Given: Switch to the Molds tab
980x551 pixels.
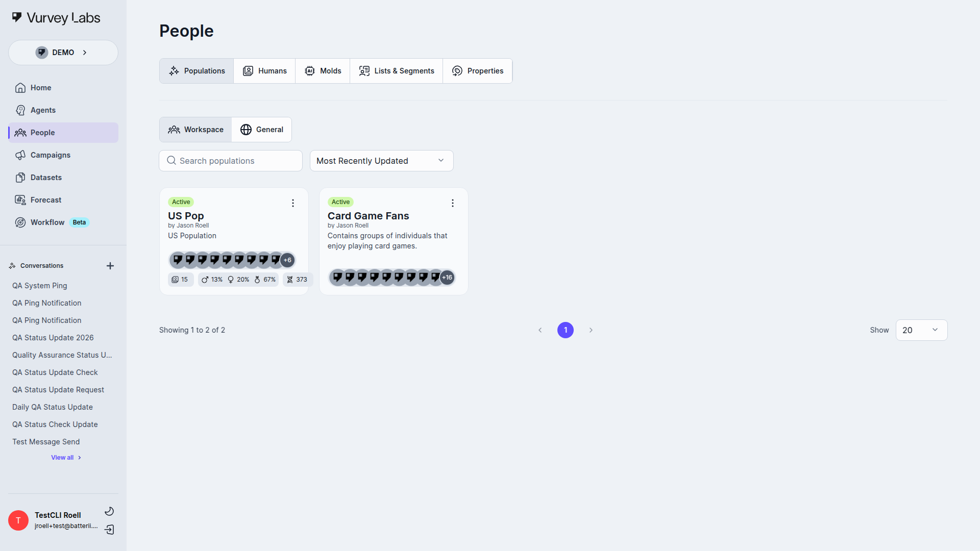Looking at the screenshot, I should 323,71.
